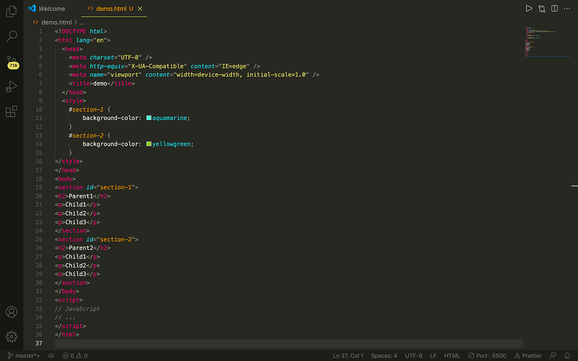Open the Run and Debug view
This screenshot has width=578, height=361.
pyautogui.click(x=11, y=86)
